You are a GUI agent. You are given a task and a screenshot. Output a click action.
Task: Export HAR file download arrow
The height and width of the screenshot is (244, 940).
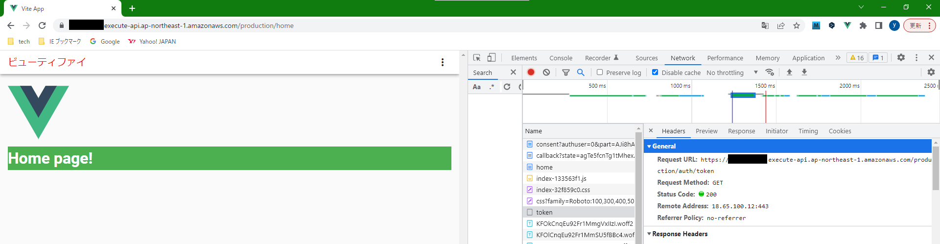(804, 72)
